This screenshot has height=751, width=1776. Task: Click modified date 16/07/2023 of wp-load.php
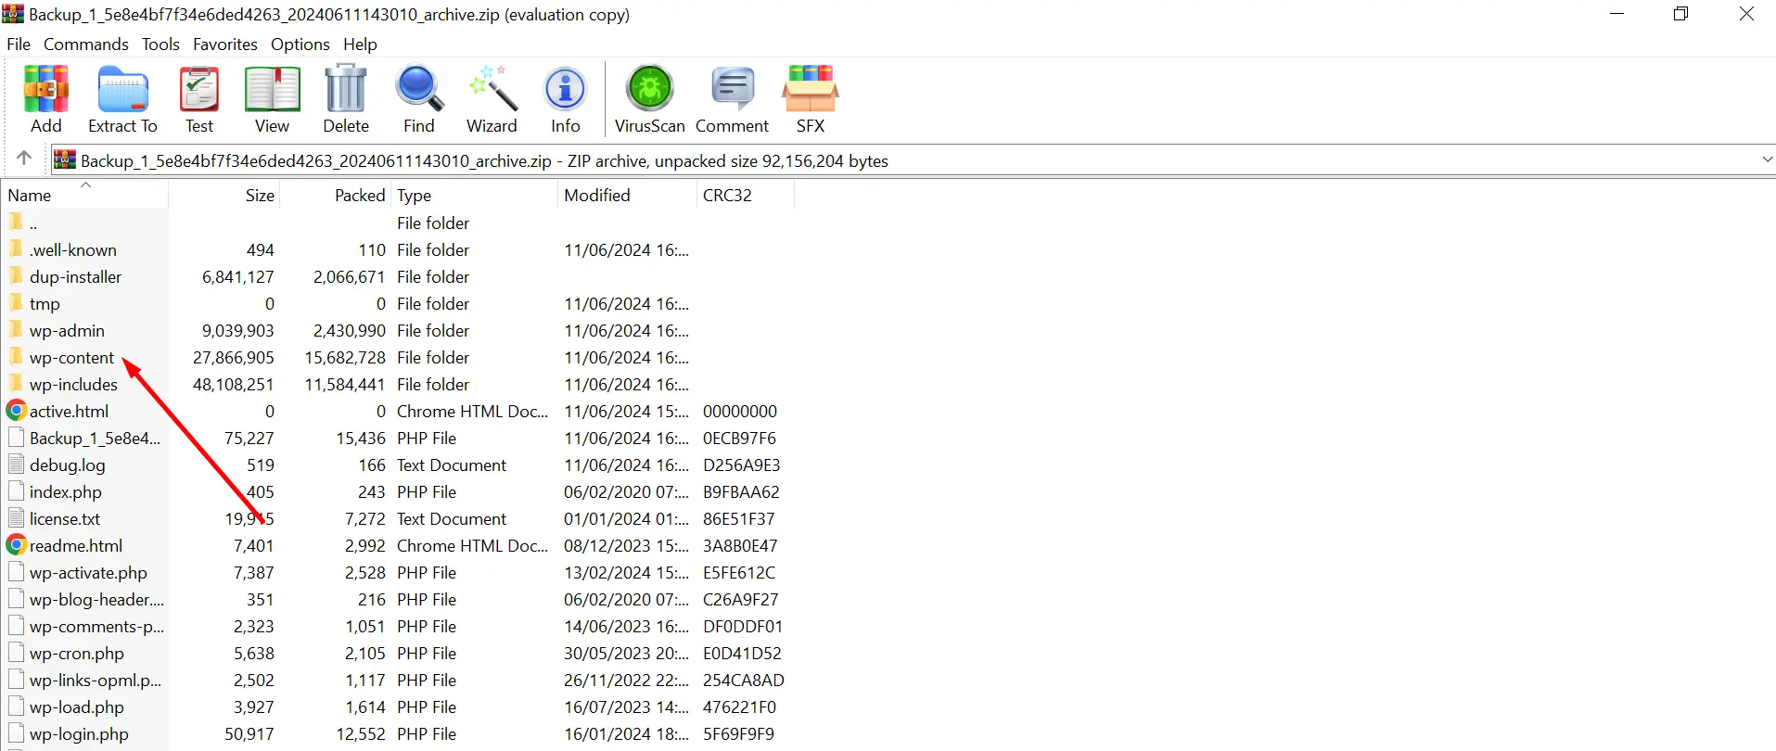[626, 706]
